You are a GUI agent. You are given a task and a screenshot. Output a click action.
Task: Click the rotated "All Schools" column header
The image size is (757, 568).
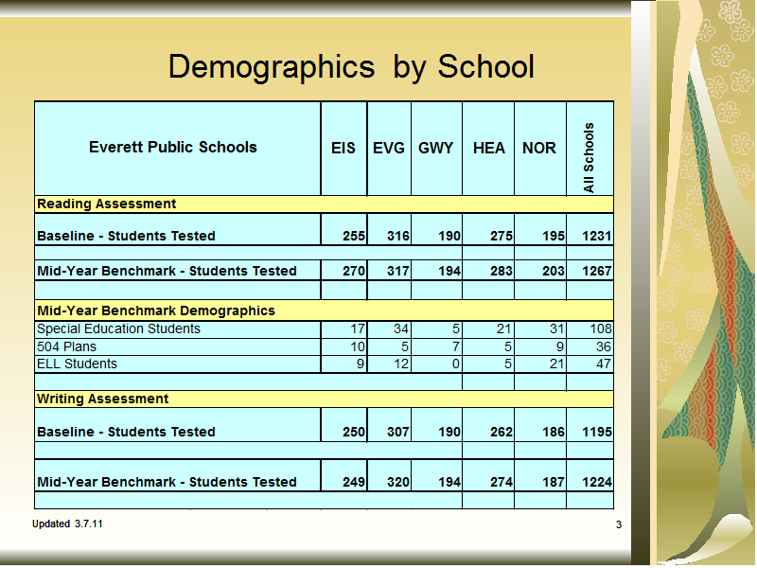pos(589,157)
